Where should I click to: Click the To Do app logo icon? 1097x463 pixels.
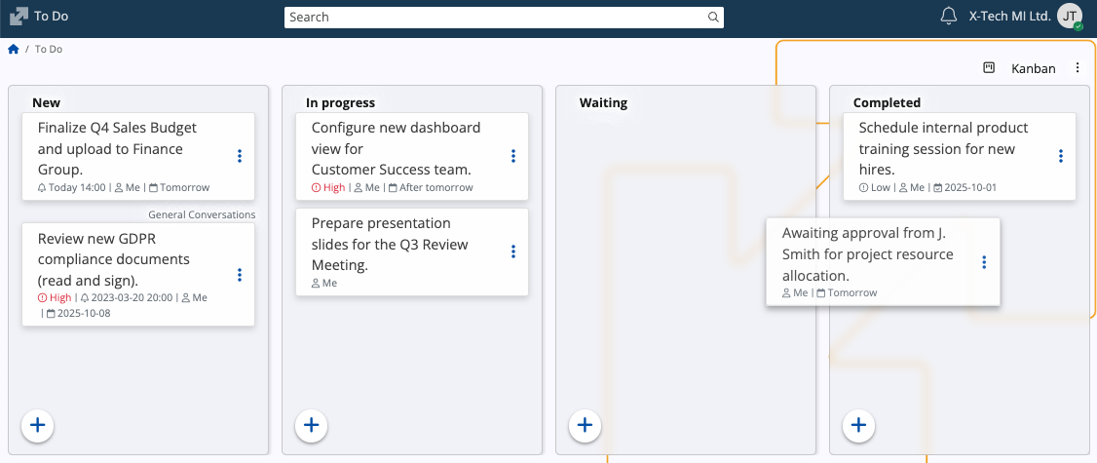click(x=19, y=17)
